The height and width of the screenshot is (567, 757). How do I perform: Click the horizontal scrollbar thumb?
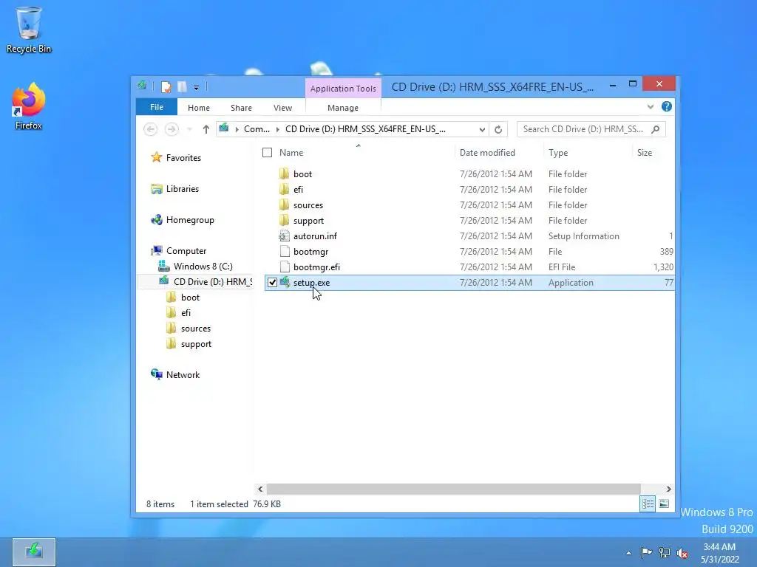(x=454, y=489)
